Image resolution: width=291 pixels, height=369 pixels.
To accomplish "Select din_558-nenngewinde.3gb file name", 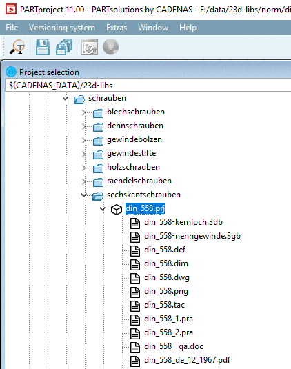I will [192, 236].
